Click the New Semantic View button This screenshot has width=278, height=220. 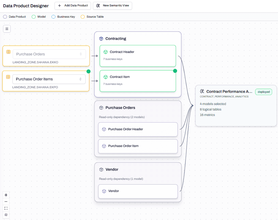pyautogui.click(x=112, y=6)
